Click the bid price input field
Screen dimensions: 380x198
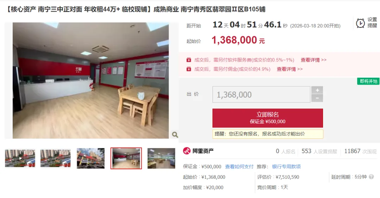(261, 94)
